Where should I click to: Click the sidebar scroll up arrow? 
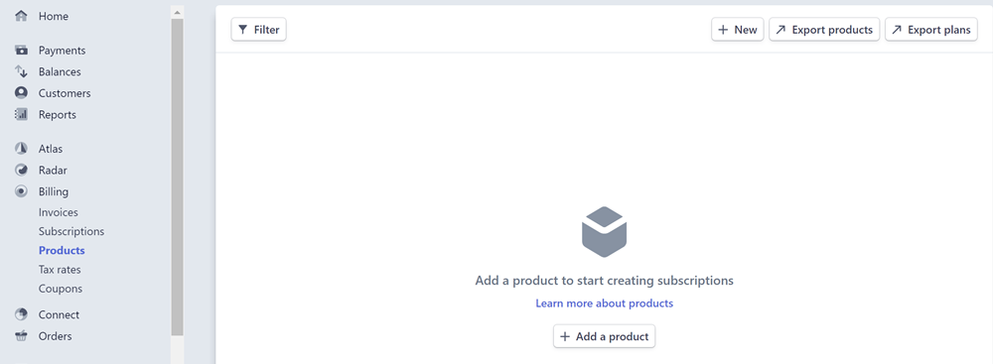178,12
